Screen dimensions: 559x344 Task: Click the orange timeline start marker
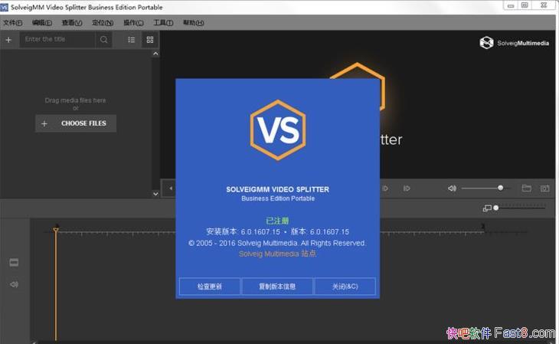pos(56,230)
